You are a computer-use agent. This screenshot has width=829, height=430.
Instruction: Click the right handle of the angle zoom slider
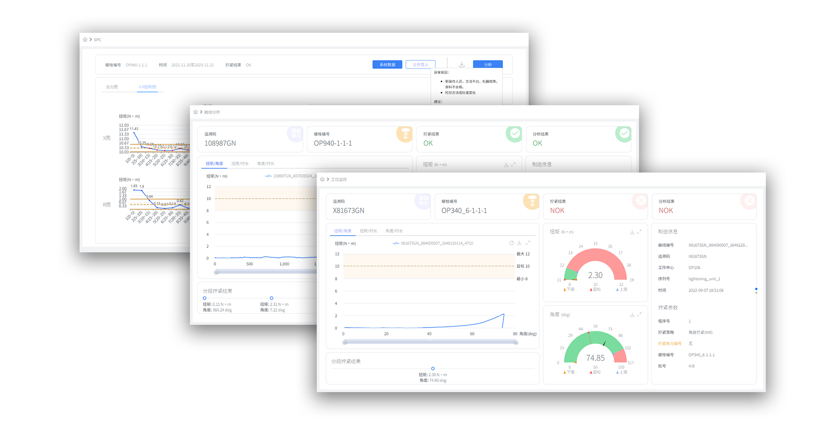(x=516, y=343)
